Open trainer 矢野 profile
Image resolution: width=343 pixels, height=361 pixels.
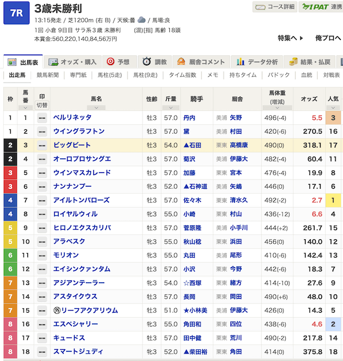click(236, 118)
